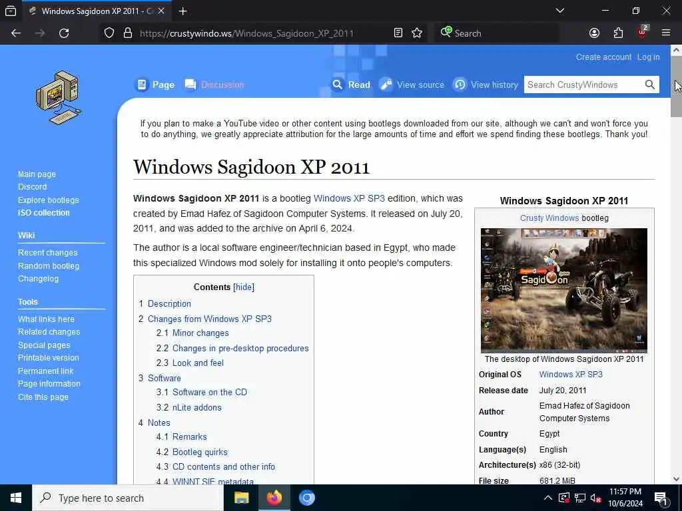Open Printable version link
The width and height of the screenshot is (682, 511).
coord(48,357)
